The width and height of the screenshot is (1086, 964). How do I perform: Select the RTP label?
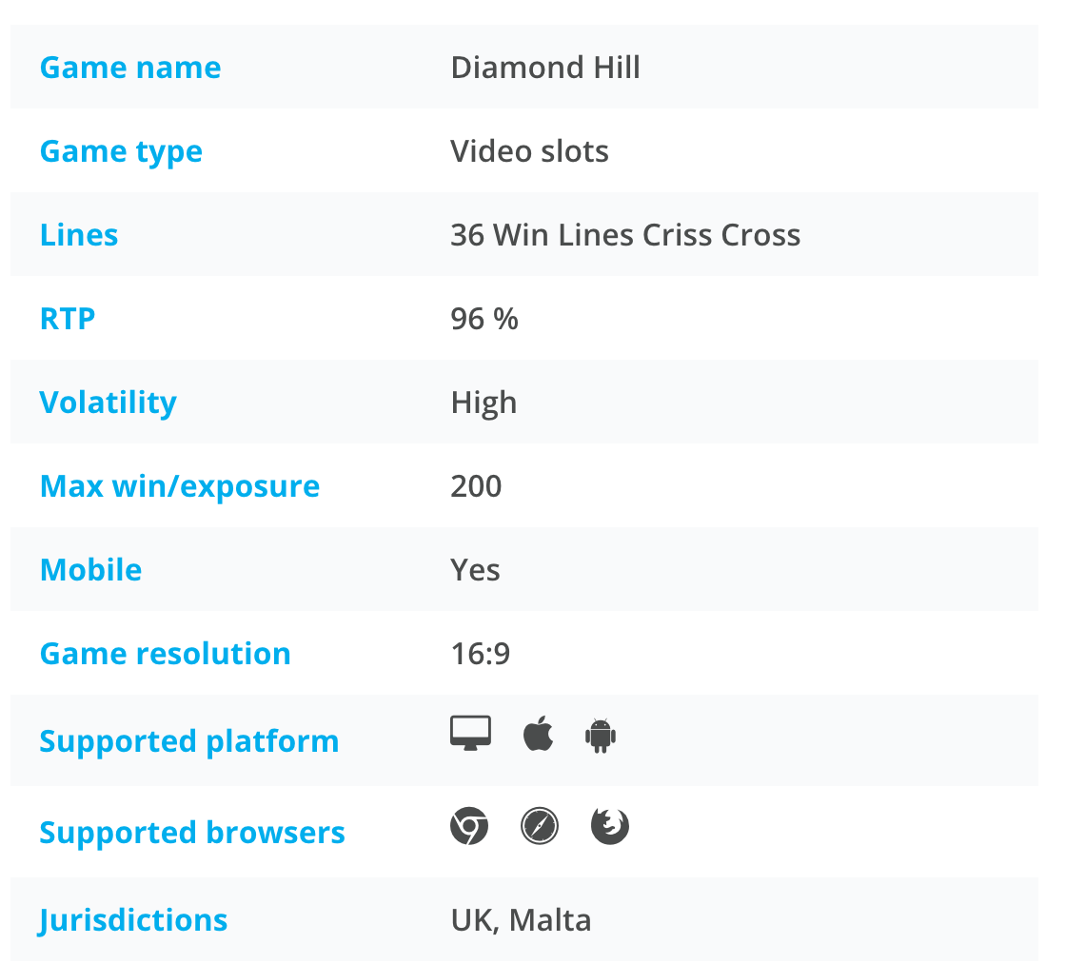(x=68, y=319)
